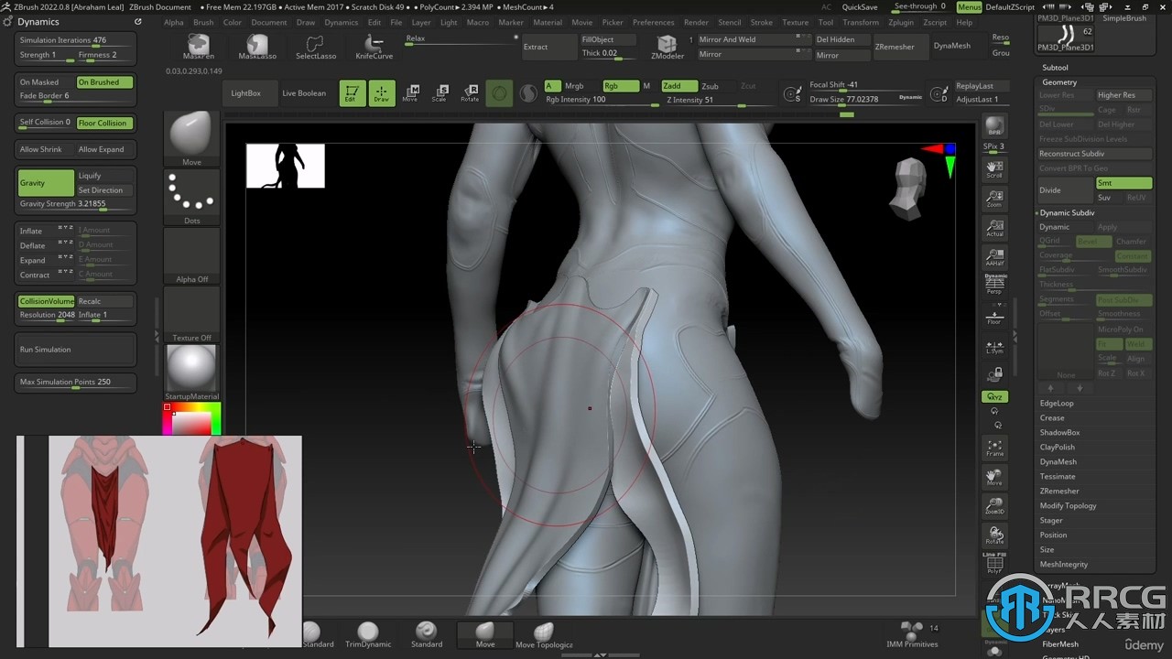
Task: Click the Run Simulation button
Action: click(x=77, y=350)
